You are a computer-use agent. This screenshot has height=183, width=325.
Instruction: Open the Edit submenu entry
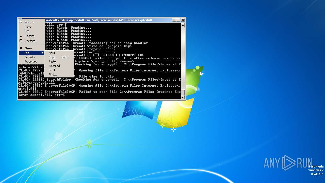click(31, 53)
